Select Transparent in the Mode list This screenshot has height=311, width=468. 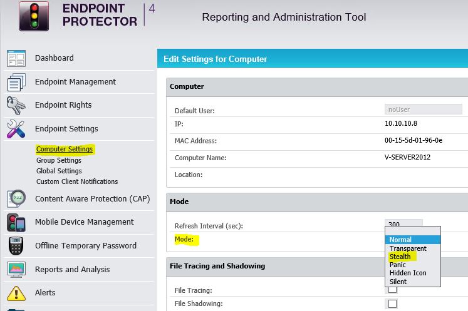pos(407,248)
